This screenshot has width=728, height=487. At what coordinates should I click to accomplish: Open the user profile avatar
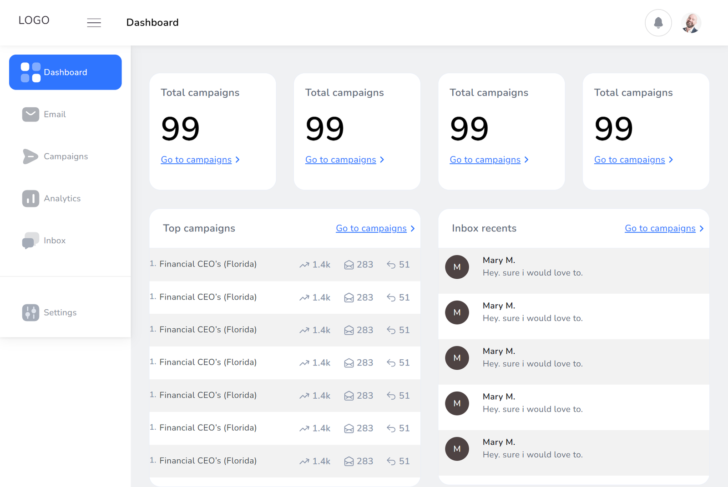pyautogui.click(x=691, y=23)
